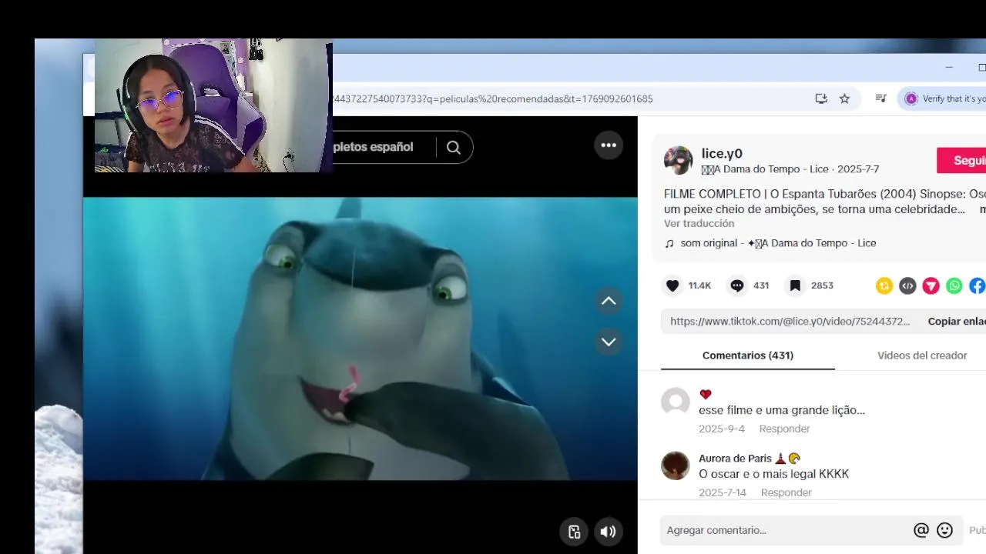Image resolution: width=986 pixels, height=554 pixels.
Task: Click the install app icon in address bar
Action: (821, 98)
